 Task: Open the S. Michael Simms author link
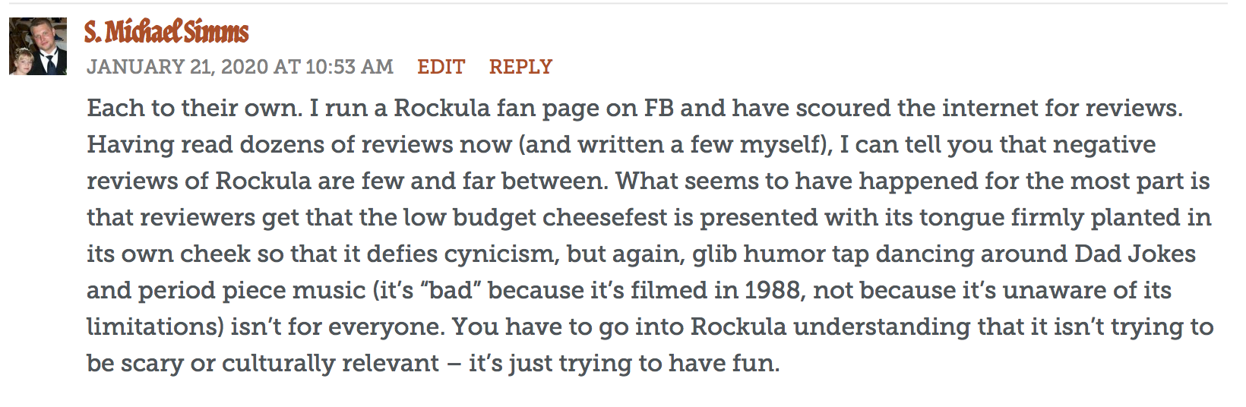(x=166, y=32)
